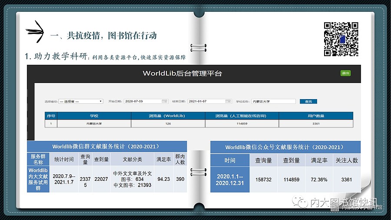391x220 pixels.
Task: Click the curled page corner at bottom right
Action: pos(363,183)
